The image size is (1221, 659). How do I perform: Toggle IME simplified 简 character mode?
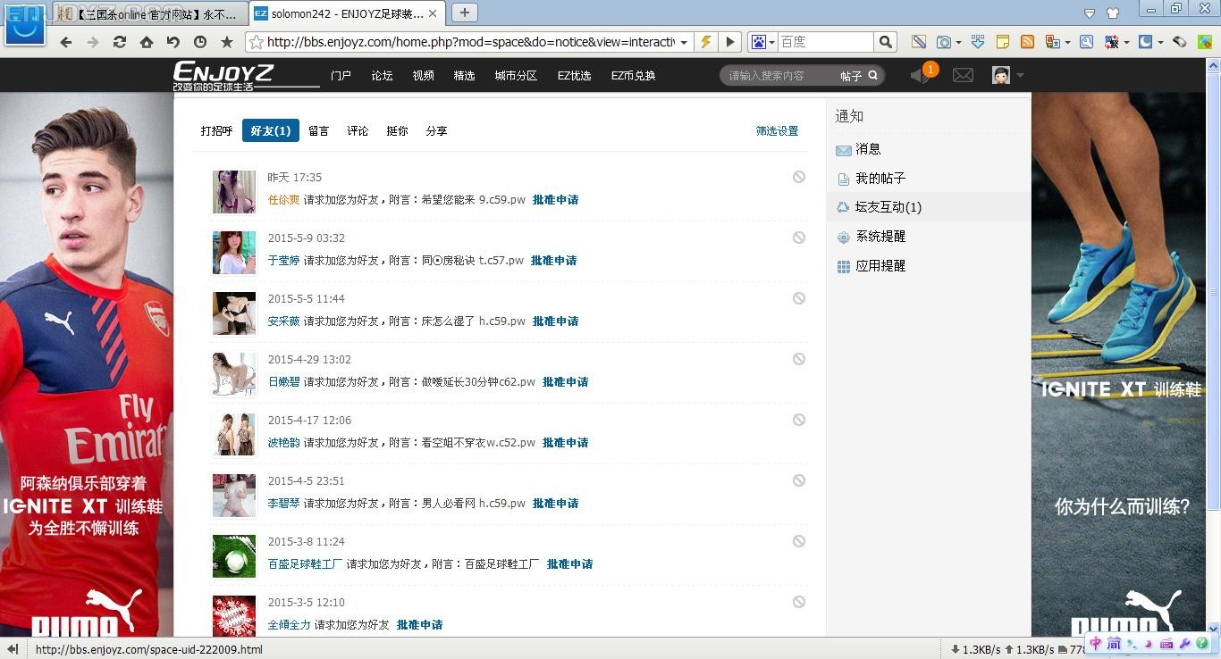point(1114,643)
